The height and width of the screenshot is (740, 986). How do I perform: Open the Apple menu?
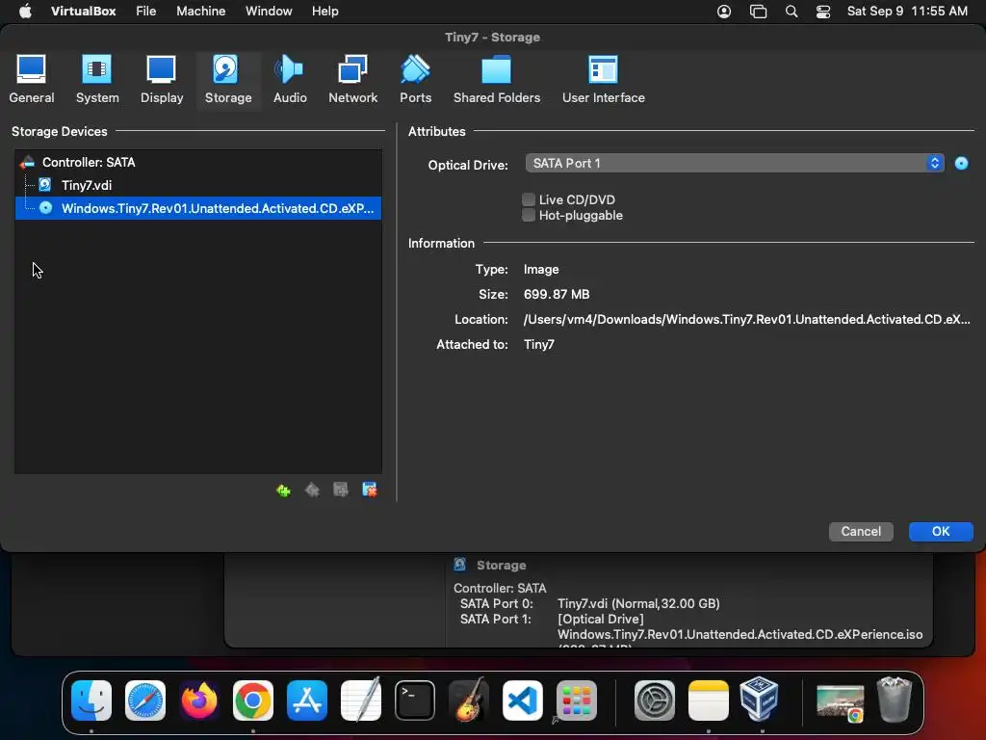pos(25,12)
